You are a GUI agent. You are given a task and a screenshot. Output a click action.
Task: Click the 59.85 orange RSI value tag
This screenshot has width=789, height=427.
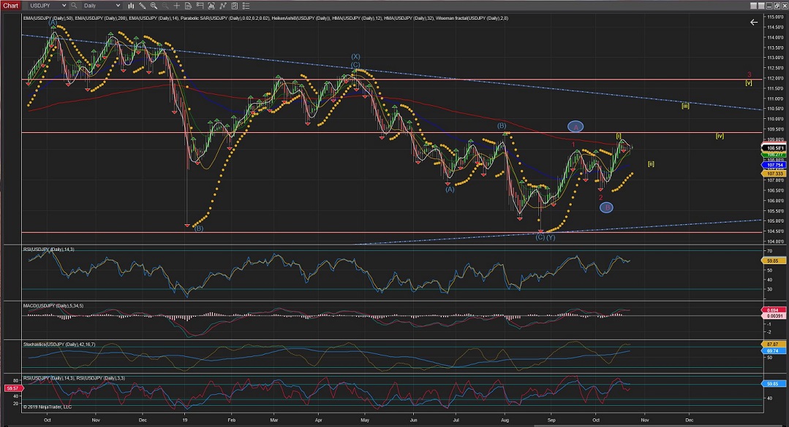772,261
